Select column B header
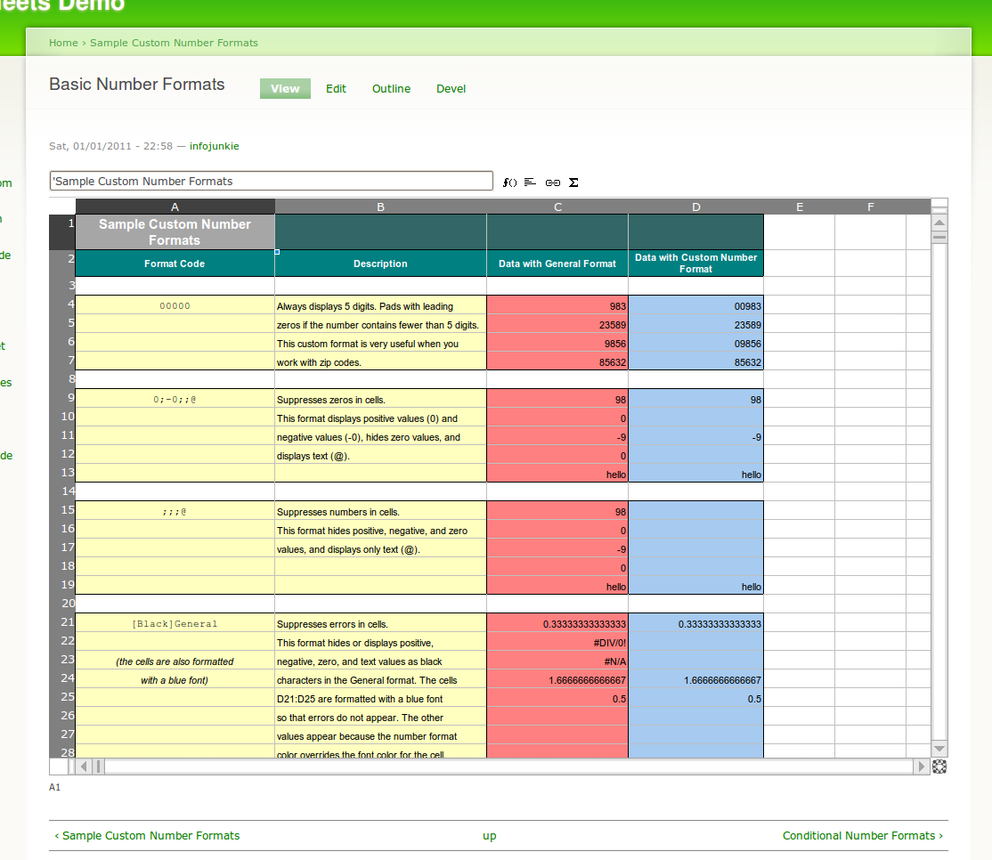 point(381,207)
